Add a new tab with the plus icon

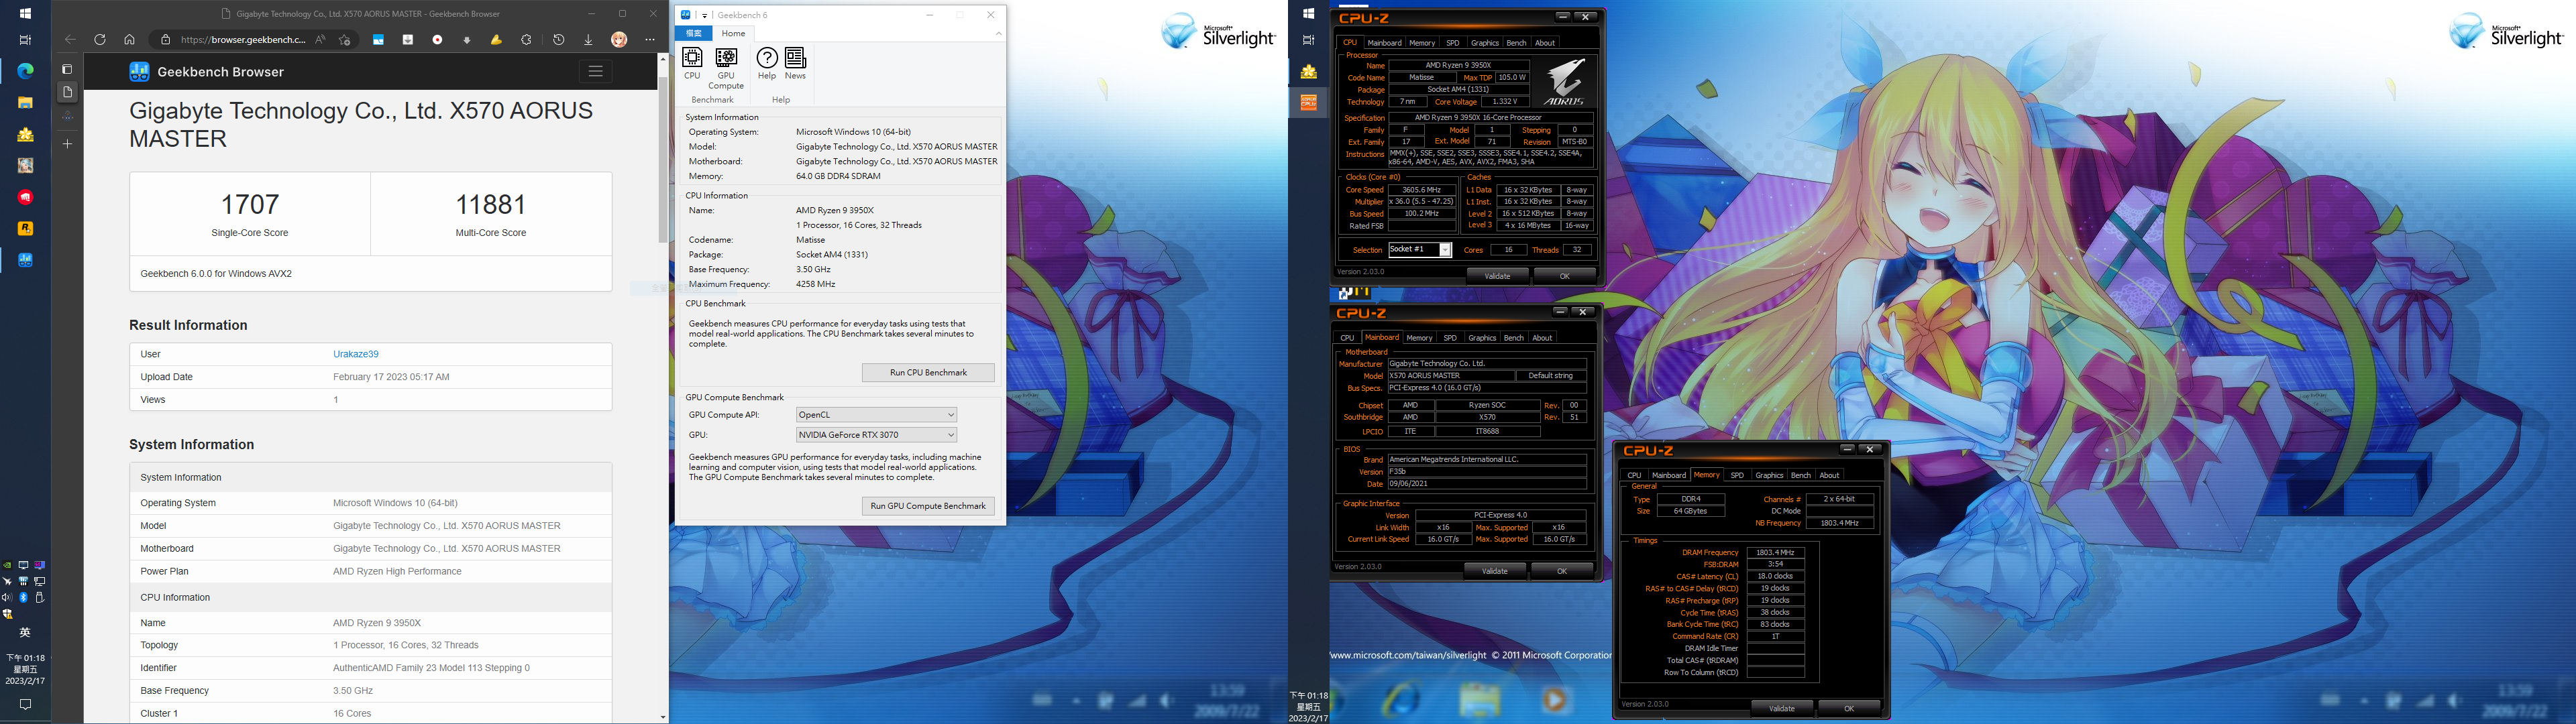tap(67, 144)
